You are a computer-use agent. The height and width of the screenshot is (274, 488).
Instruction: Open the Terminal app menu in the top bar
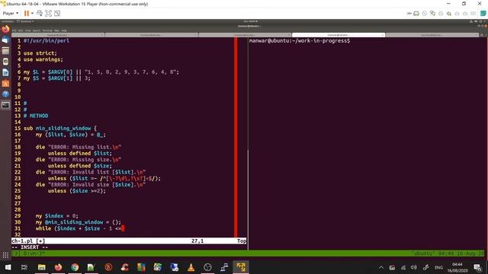[25, 21]
